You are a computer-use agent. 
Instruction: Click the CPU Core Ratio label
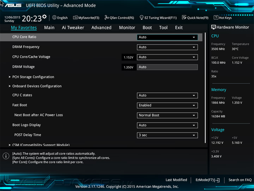click(x=24, y=37)
